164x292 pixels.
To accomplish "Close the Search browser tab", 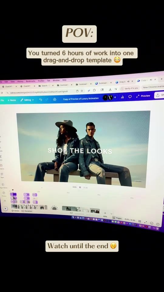I will click(x=53, y=85).
